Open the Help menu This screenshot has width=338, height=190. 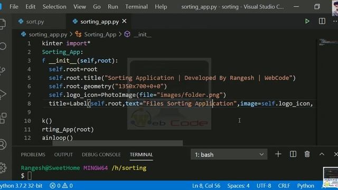[x=161, y=7]
